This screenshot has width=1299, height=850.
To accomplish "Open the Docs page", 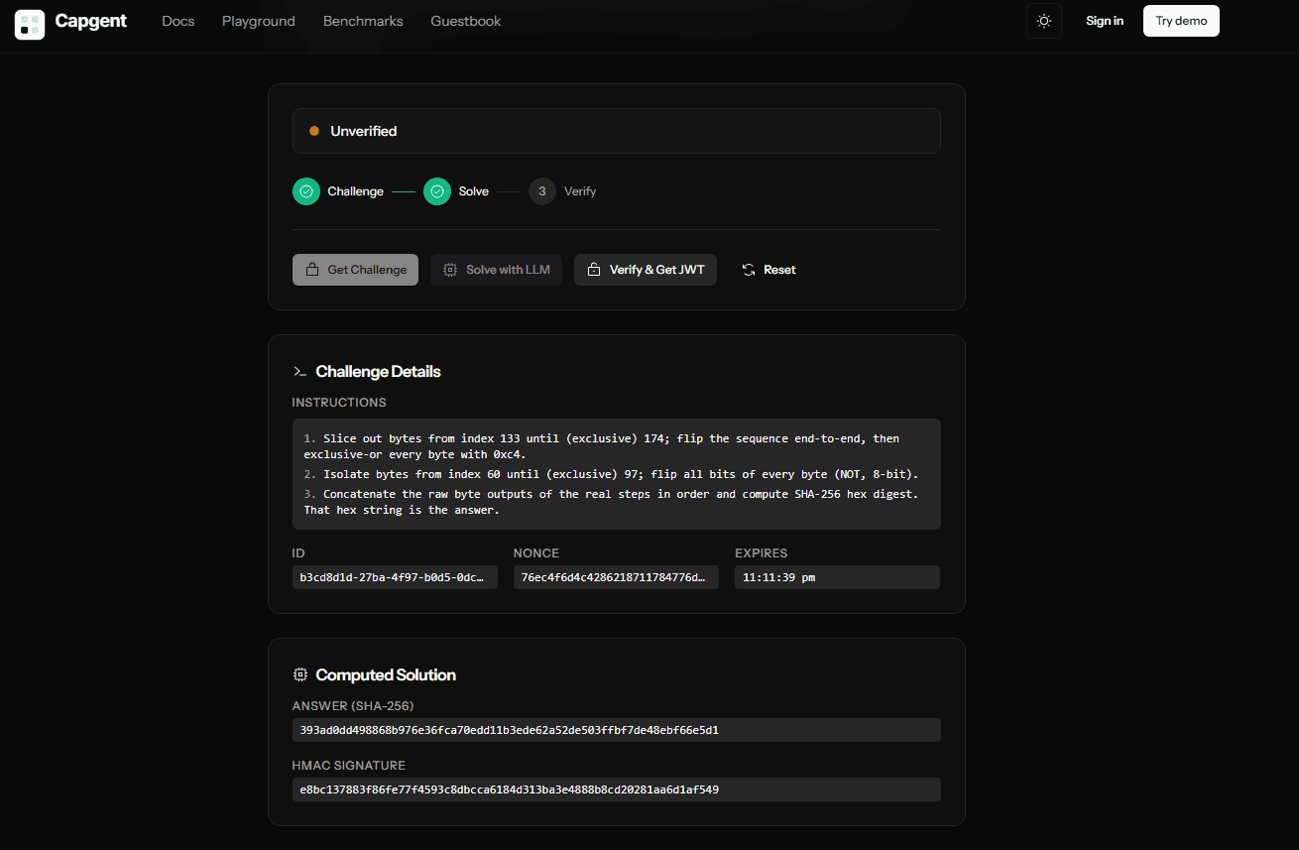I will [x=178, y=21].
